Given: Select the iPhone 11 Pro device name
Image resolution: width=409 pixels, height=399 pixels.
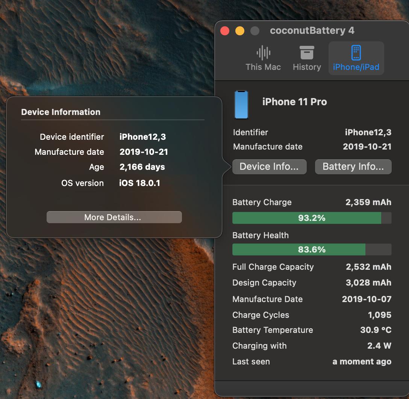Looking at the screenshot, I should coord(294,102).
